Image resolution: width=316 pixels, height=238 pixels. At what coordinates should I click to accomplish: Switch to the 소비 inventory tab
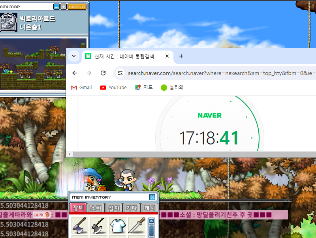[x=96, y=208]
